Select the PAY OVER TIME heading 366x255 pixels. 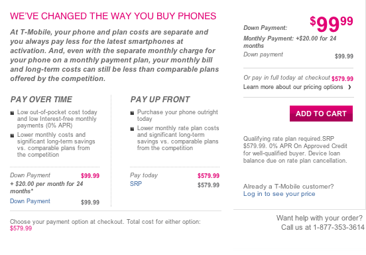[x=41, y=100]
